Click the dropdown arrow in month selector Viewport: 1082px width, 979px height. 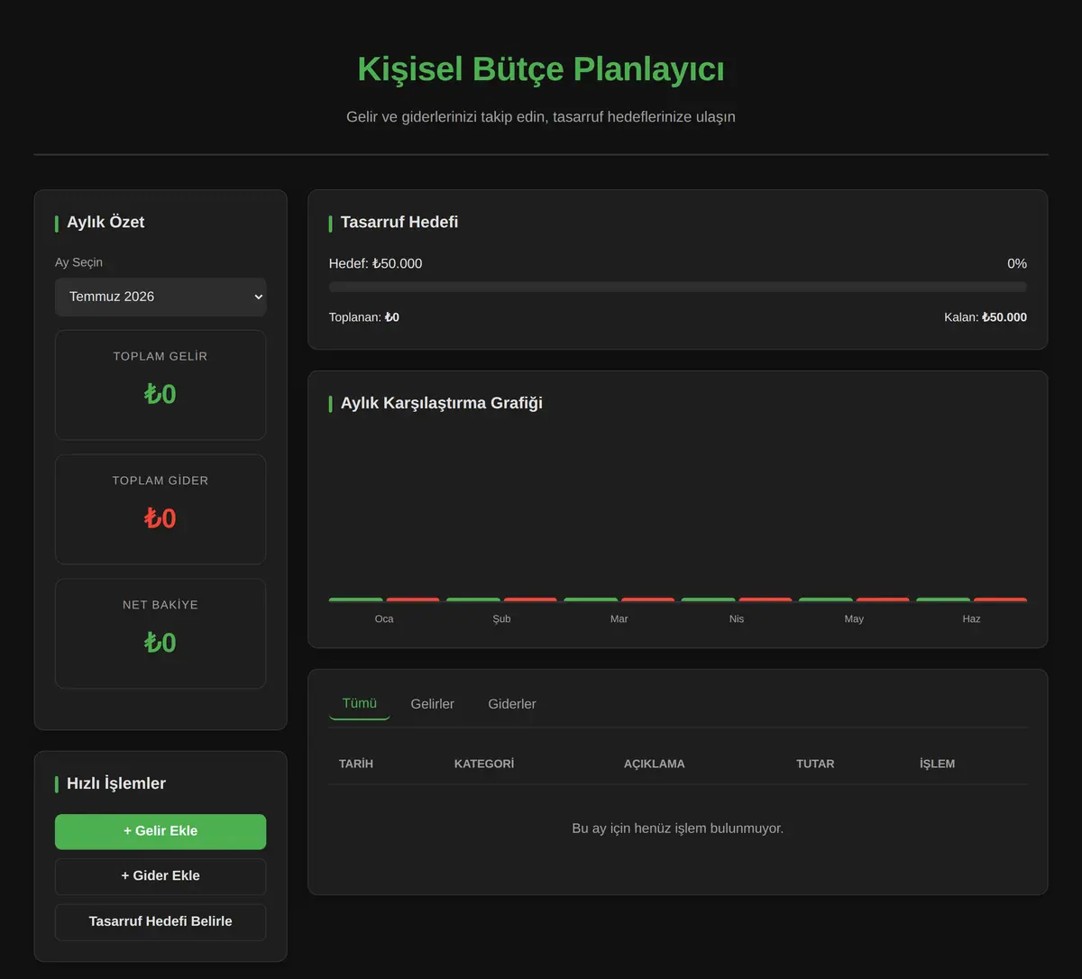point(259,297)
